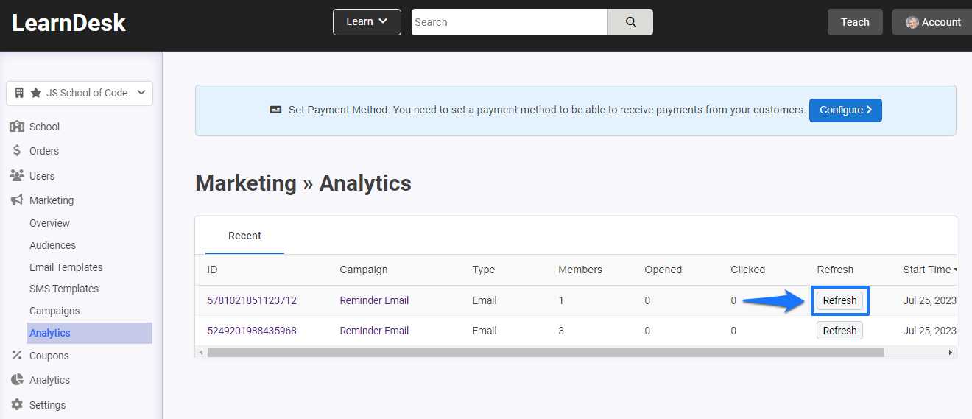Open the JS School of Code selector
This screenshot has height=419, width=972.
pyautogui.click(x=80, y=93)
